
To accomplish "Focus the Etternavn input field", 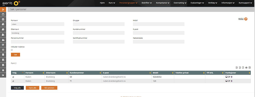I will point(37,33).
